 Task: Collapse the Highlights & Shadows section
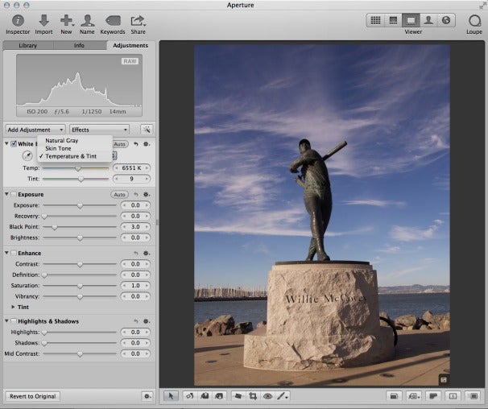pyautogui.click(x=6, y=320)
